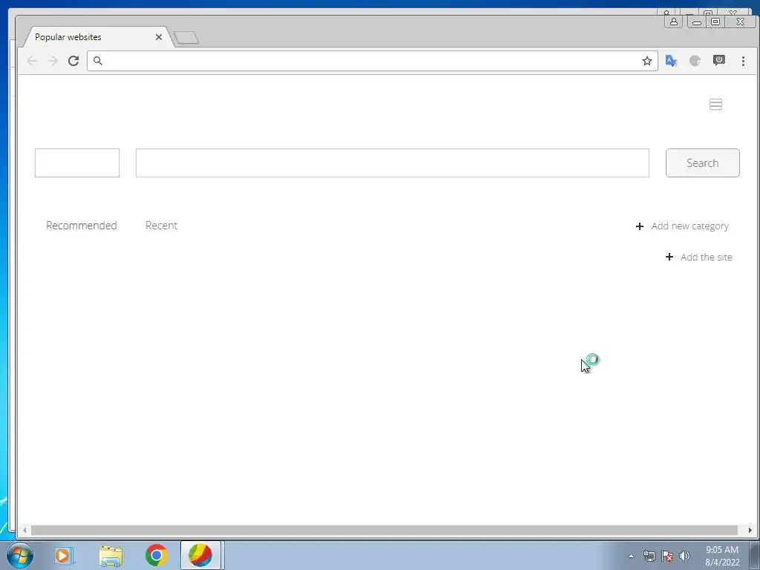This screenshot has height=570, width=760.
Task: Open the power-symbol extension icon
Action: click(x=718, y=60)
